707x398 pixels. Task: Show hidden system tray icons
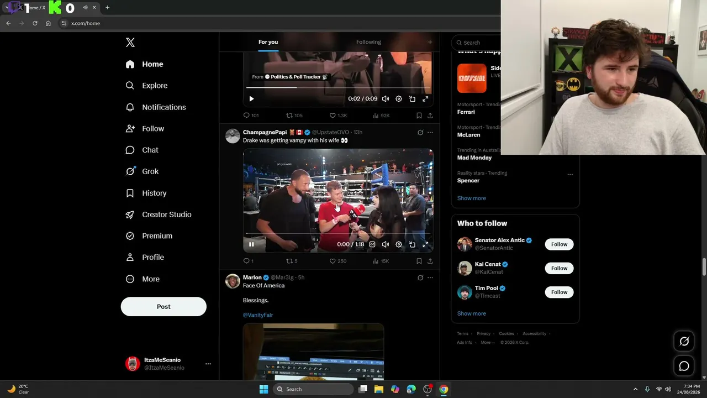(x=635, y=389)
